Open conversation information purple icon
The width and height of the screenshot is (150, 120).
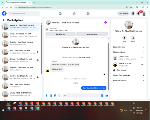coord(106,22)
